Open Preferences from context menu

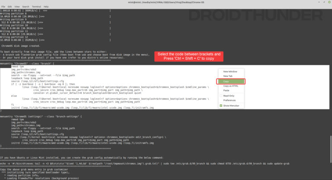[230, 100]
